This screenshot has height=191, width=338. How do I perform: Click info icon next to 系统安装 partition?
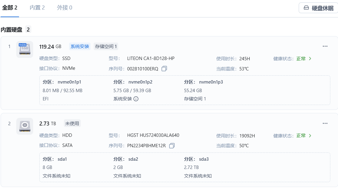tap(136, 99)
